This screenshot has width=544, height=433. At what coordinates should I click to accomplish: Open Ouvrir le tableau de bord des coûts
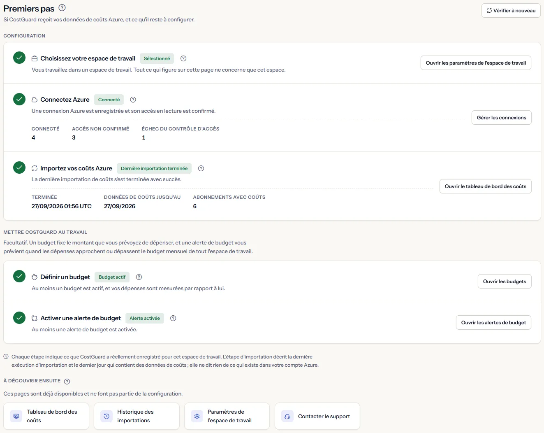(x=485, y=186)
